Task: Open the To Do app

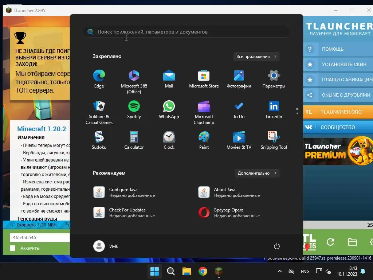Action: (239, 110)
